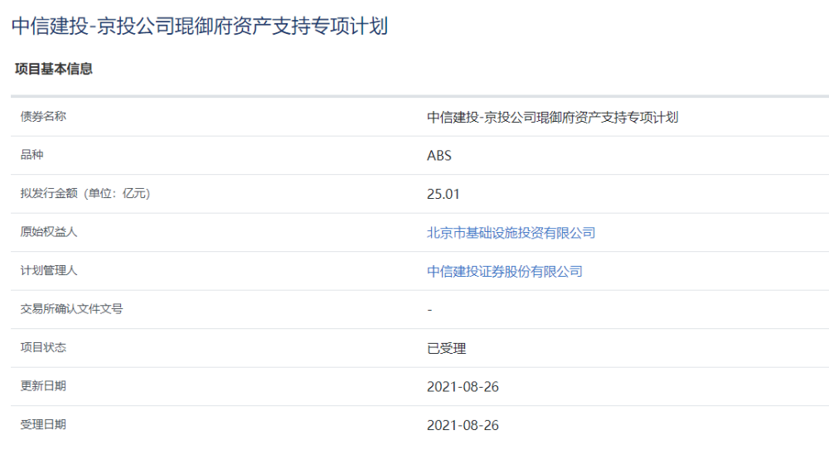Select the 项目基本信息 section heading
This screenshot has height=474, width=829.
(x=54, y=69)
